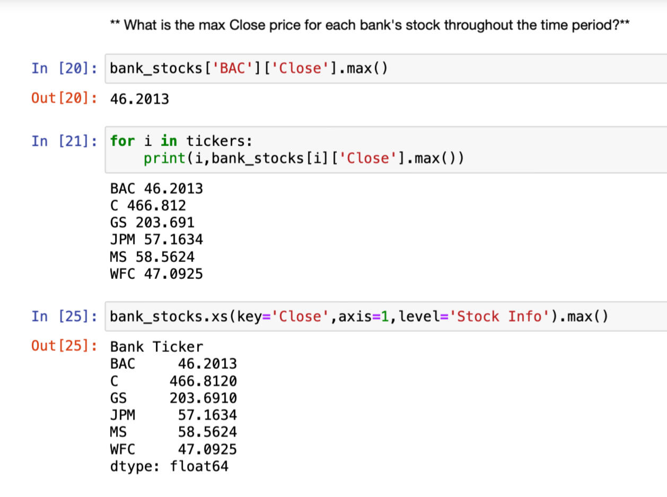Click the 46.2013 output of cell 20
Viewport: 667px width, 497px height.
[139, 99]
